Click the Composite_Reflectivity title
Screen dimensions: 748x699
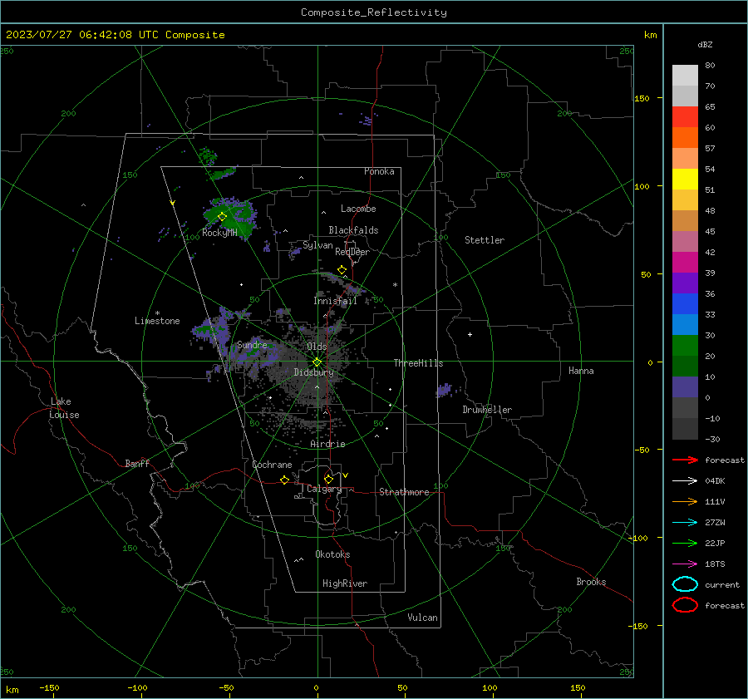(373, 12)
